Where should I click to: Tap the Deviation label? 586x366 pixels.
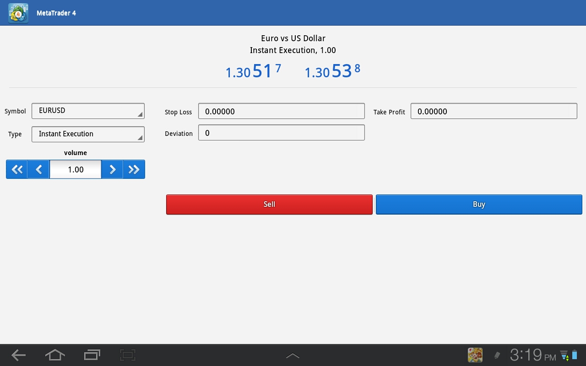click(179, 134)
